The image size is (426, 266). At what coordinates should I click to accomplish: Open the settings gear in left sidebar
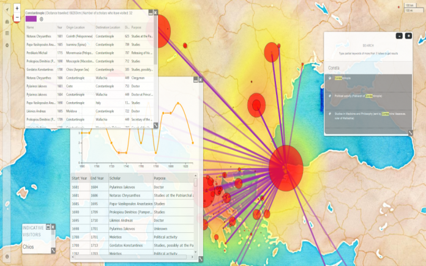[7, 45]
